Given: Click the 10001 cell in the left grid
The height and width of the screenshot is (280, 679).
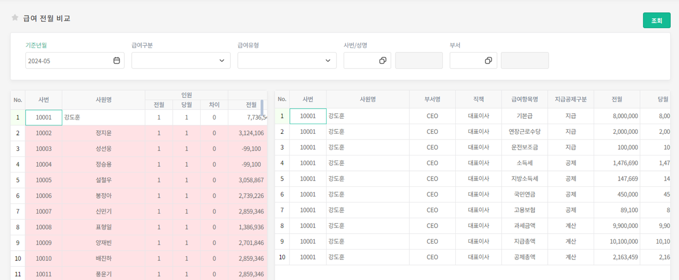Looking at the screenshot, I should 44,117.
